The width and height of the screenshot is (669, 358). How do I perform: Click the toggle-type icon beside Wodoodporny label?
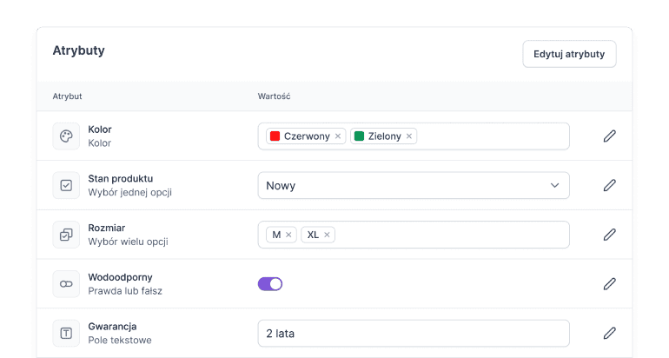coord(66,284)
